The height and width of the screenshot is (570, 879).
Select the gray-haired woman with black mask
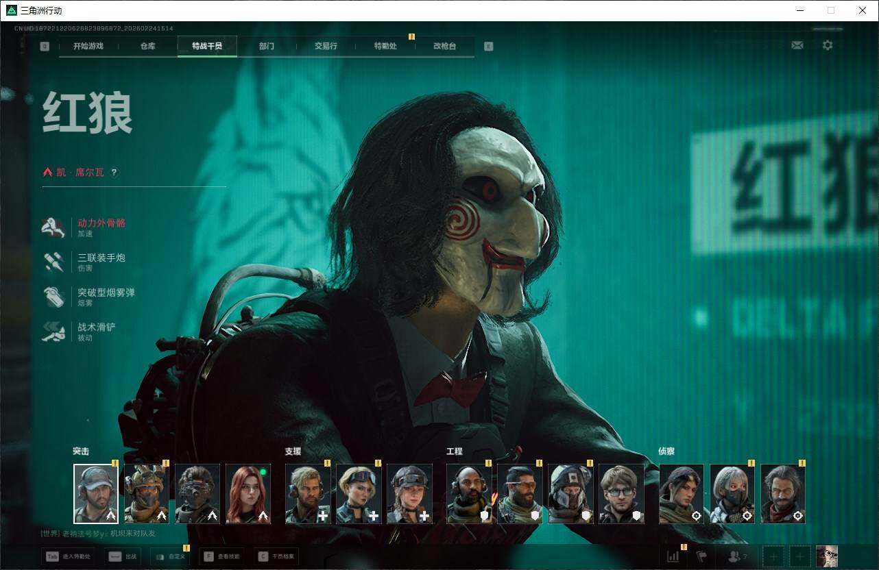pos(732,494)
